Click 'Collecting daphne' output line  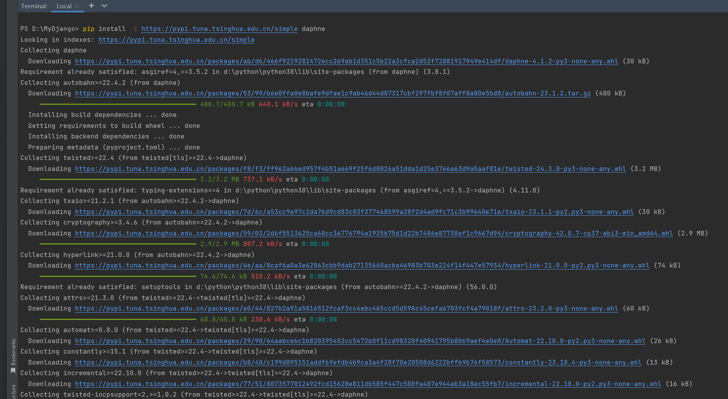tap(54, 50)
